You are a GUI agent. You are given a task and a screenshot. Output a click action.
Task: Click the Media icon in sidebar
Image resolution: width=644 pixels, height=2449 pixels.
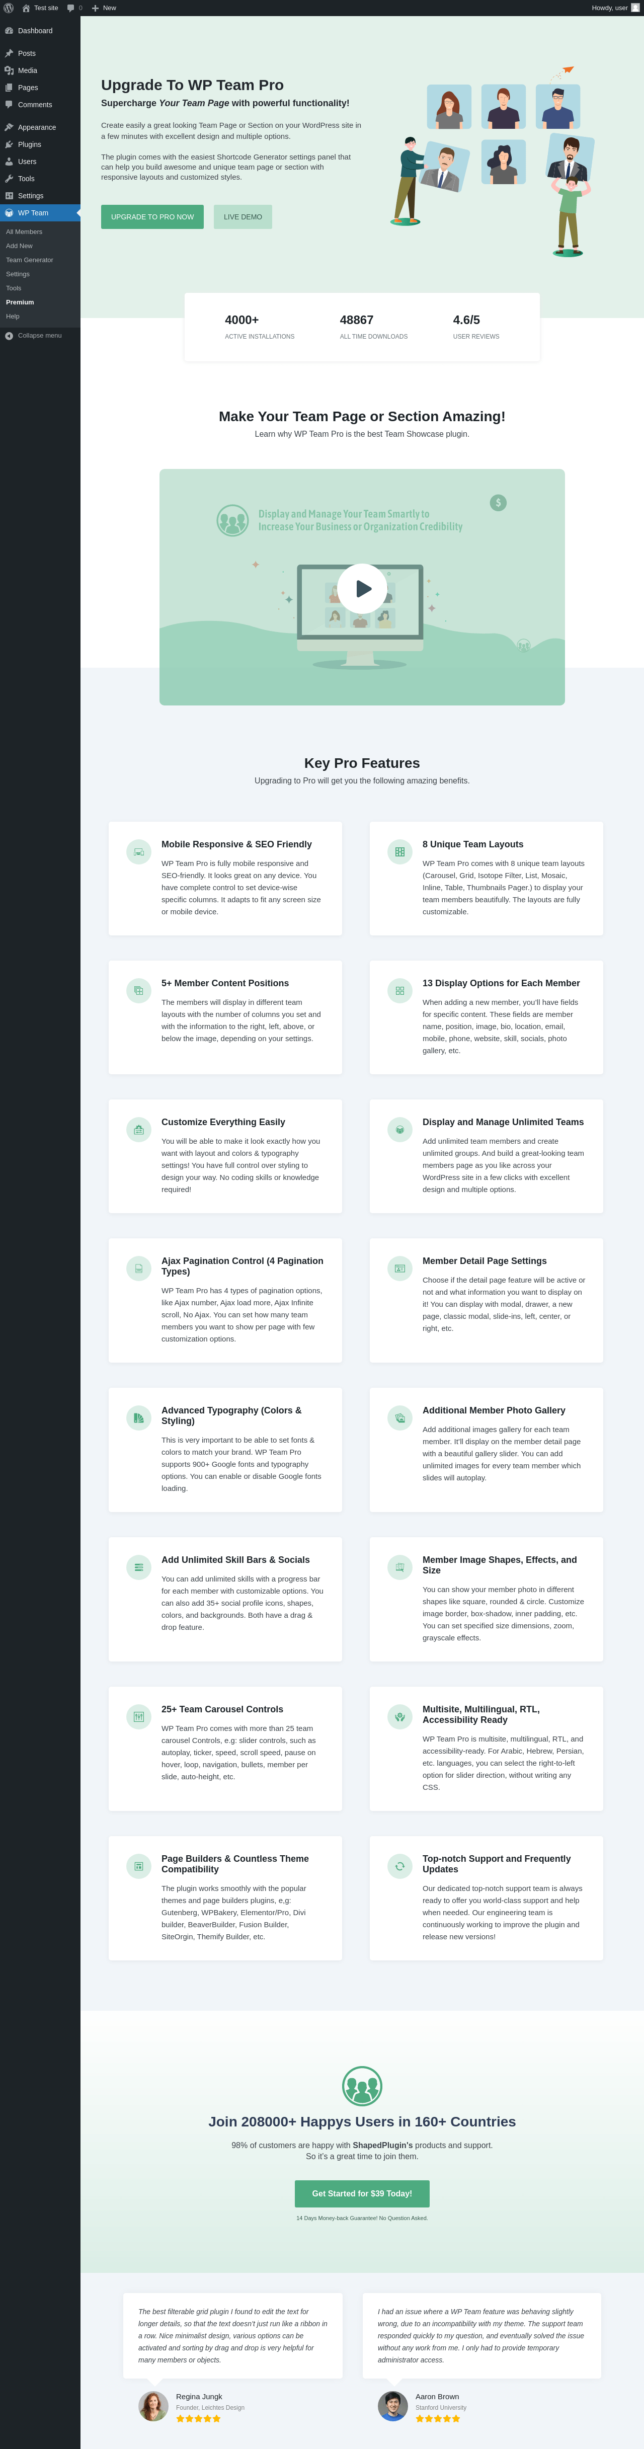pos(9,70)
